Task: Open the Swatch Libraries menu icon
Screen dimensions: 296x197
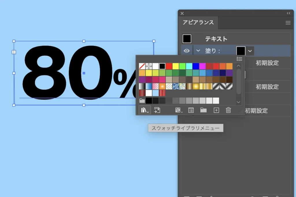Action: pos(144,110)
